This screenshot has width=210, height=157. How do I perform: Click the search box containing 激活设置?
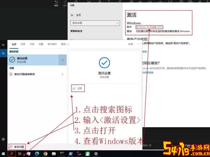click(17, 147)
